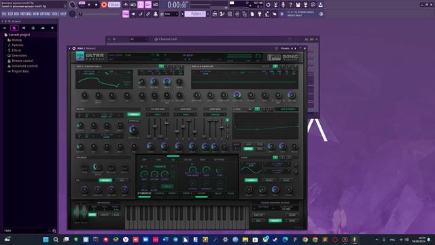
Task: Select green OSC 1 tab in wavetable section
Action: coord(161,67)
